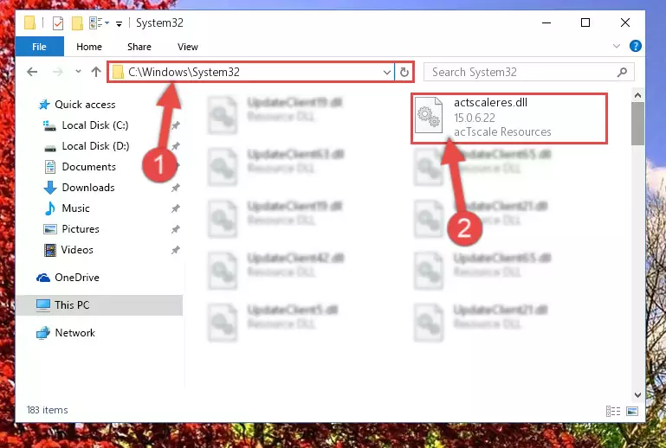Click the Properties quick access toolbar icon

(x=58, y=22)
